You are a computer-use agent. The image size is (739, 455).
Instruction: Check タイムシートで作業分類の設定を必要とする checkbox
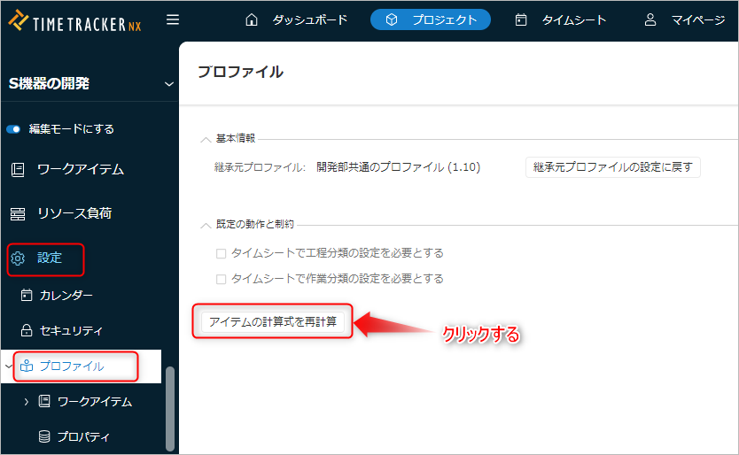pyautogui.click(x=222, y=279)
